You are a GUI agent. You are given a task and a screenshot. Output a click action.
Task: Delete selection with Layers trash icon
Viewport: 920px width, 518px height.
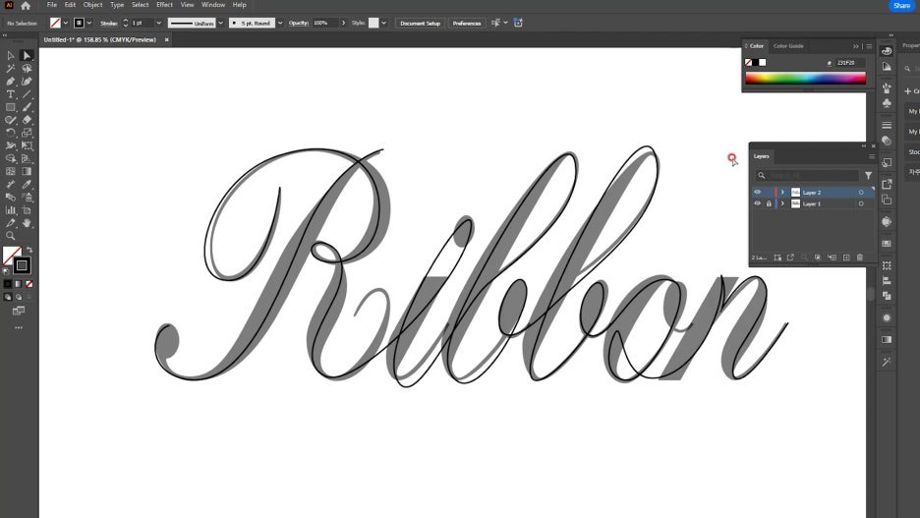click(x=860, y=258)
